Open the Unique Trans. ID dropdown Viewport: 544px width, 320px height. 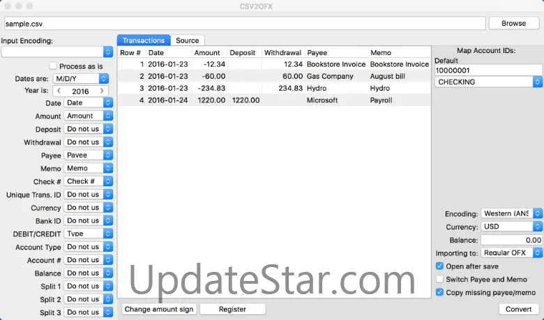point(89,195)
